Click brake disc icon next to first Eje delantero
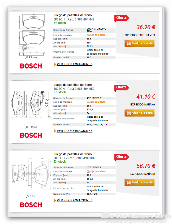 pyautogui.click(x=88, y=35)
